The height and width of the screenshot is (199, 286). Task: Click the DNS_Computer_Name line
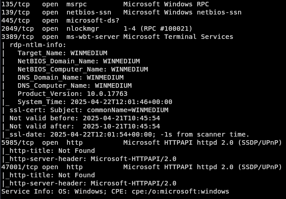75,85
